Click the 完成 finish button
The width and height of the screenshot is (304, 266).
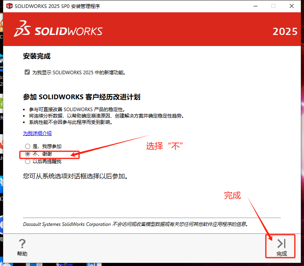tap(281, 247)
